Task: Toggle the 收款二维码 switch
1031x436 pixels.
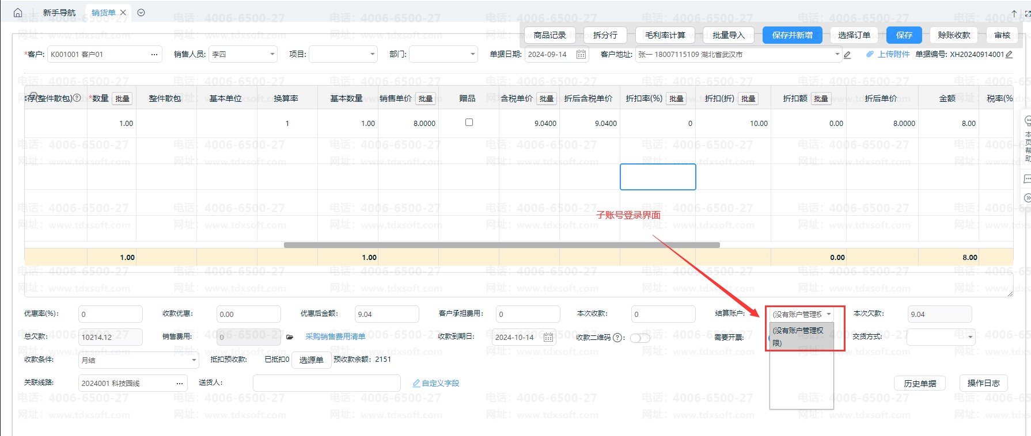Action: tap(640, 338)
